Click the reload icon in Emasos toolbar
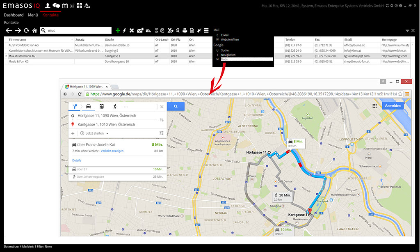This screenshot has width=420, height=252. [27, 30]
